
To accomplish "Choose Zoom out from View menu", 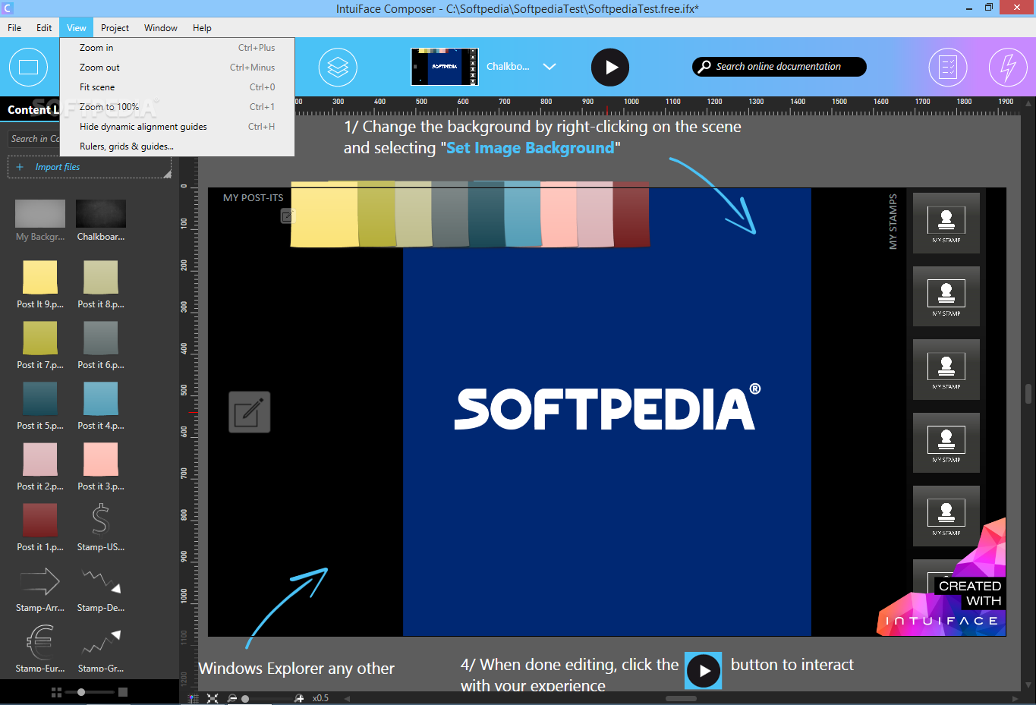I will tap(177, 68).
